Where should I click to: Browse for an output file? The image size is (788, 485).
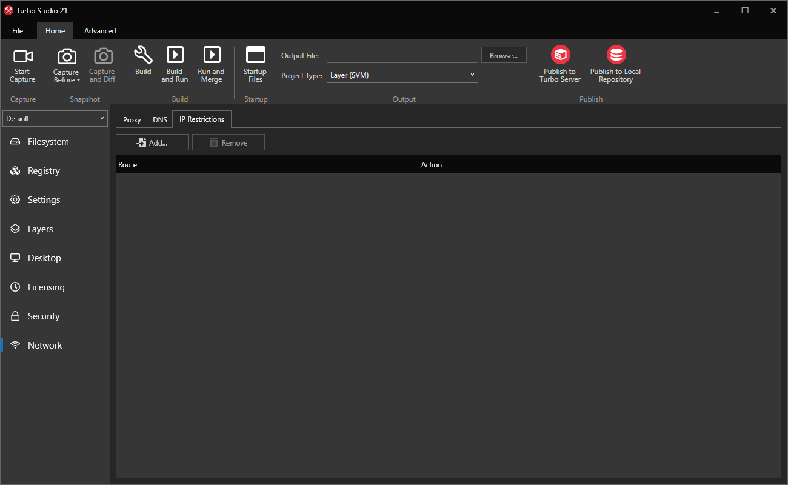tap(504, 55)
